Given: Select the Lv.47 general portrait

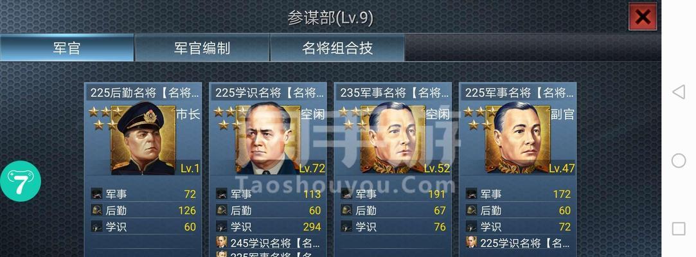Looking at the screenshot, I should pos(518,140).
